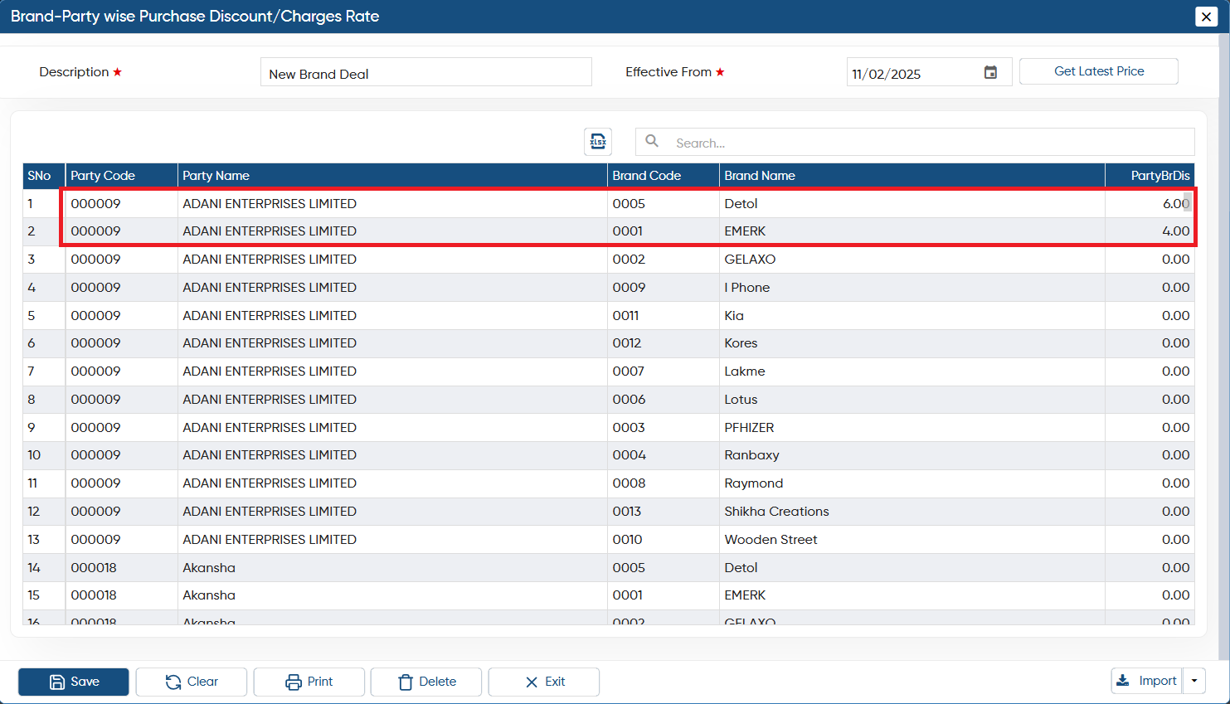This screenshot has width=1230, height=704.
Task: Save the brand deal record
Action: 74,682
